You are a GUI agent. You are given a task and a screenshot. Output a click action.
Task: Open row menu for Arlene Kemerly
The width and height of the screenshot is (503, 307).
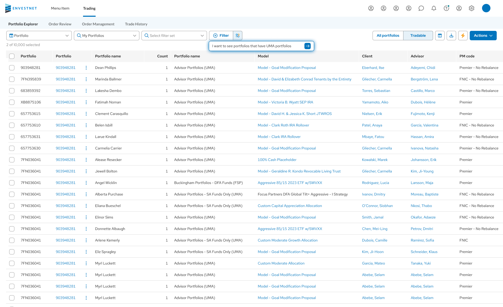pos(86,240)
